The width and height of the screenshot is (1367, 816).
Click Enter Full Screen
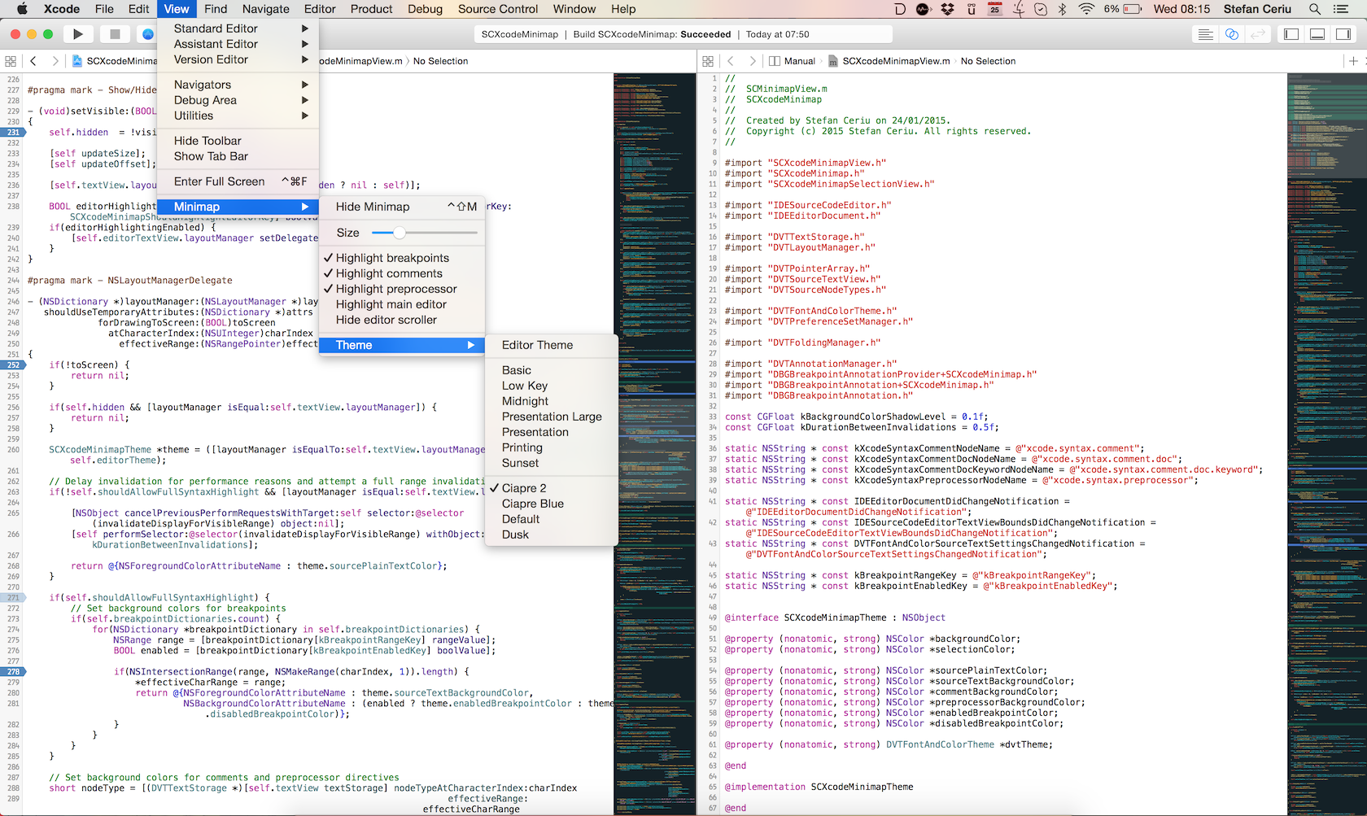219,181
